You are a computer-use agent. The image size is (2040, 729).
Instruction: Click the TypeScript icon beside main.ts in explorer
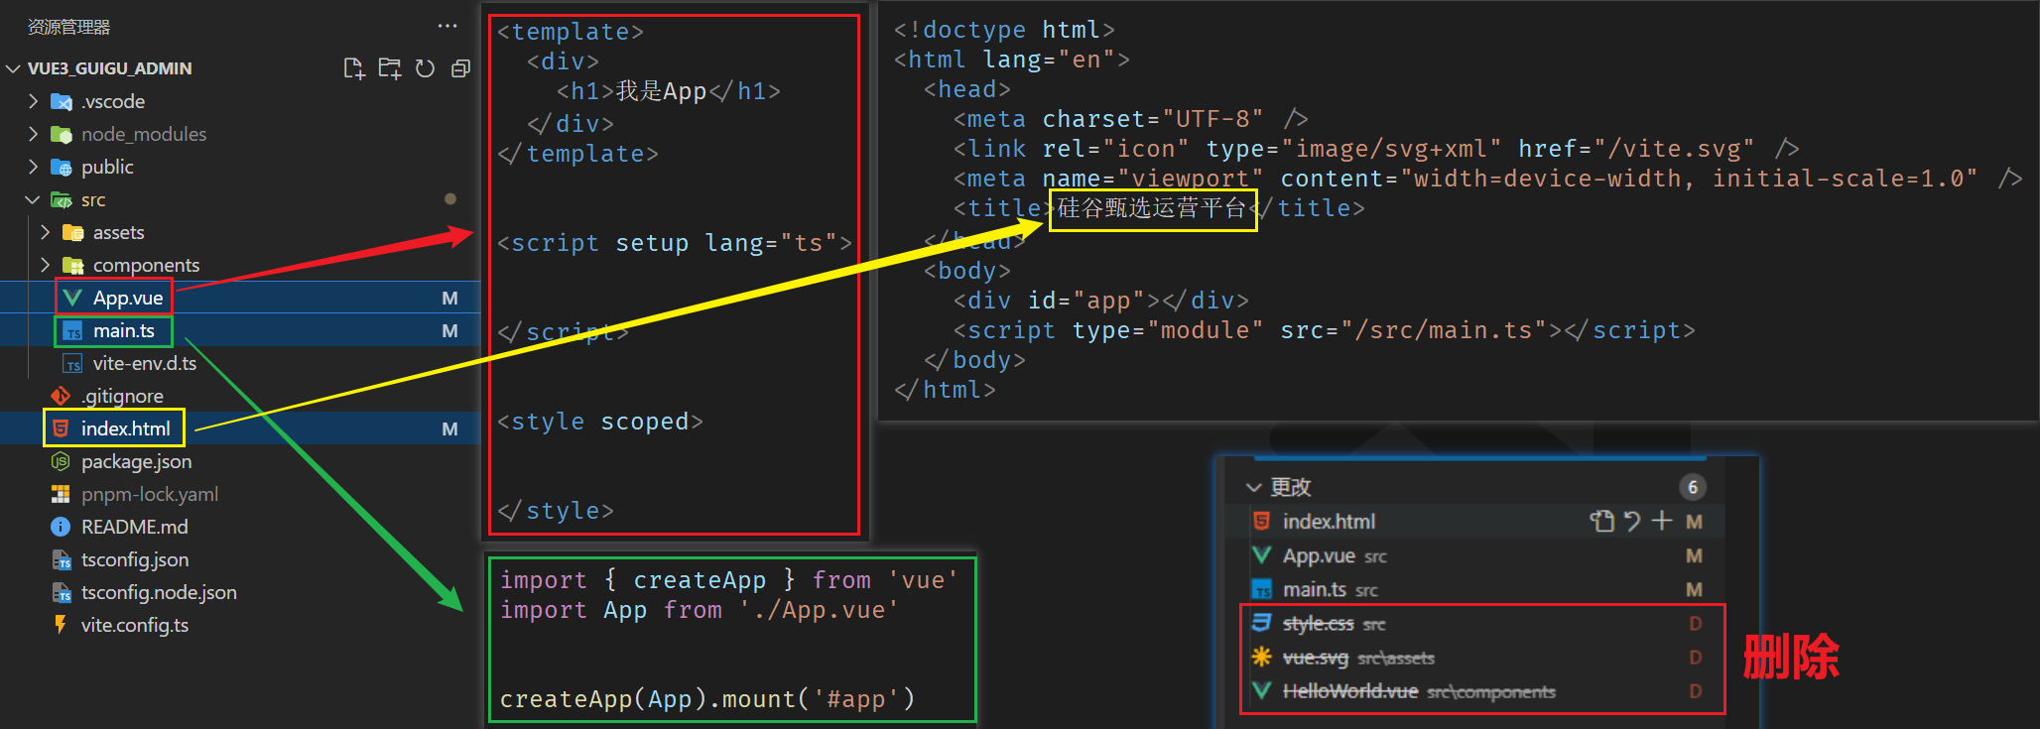[72, 330]
